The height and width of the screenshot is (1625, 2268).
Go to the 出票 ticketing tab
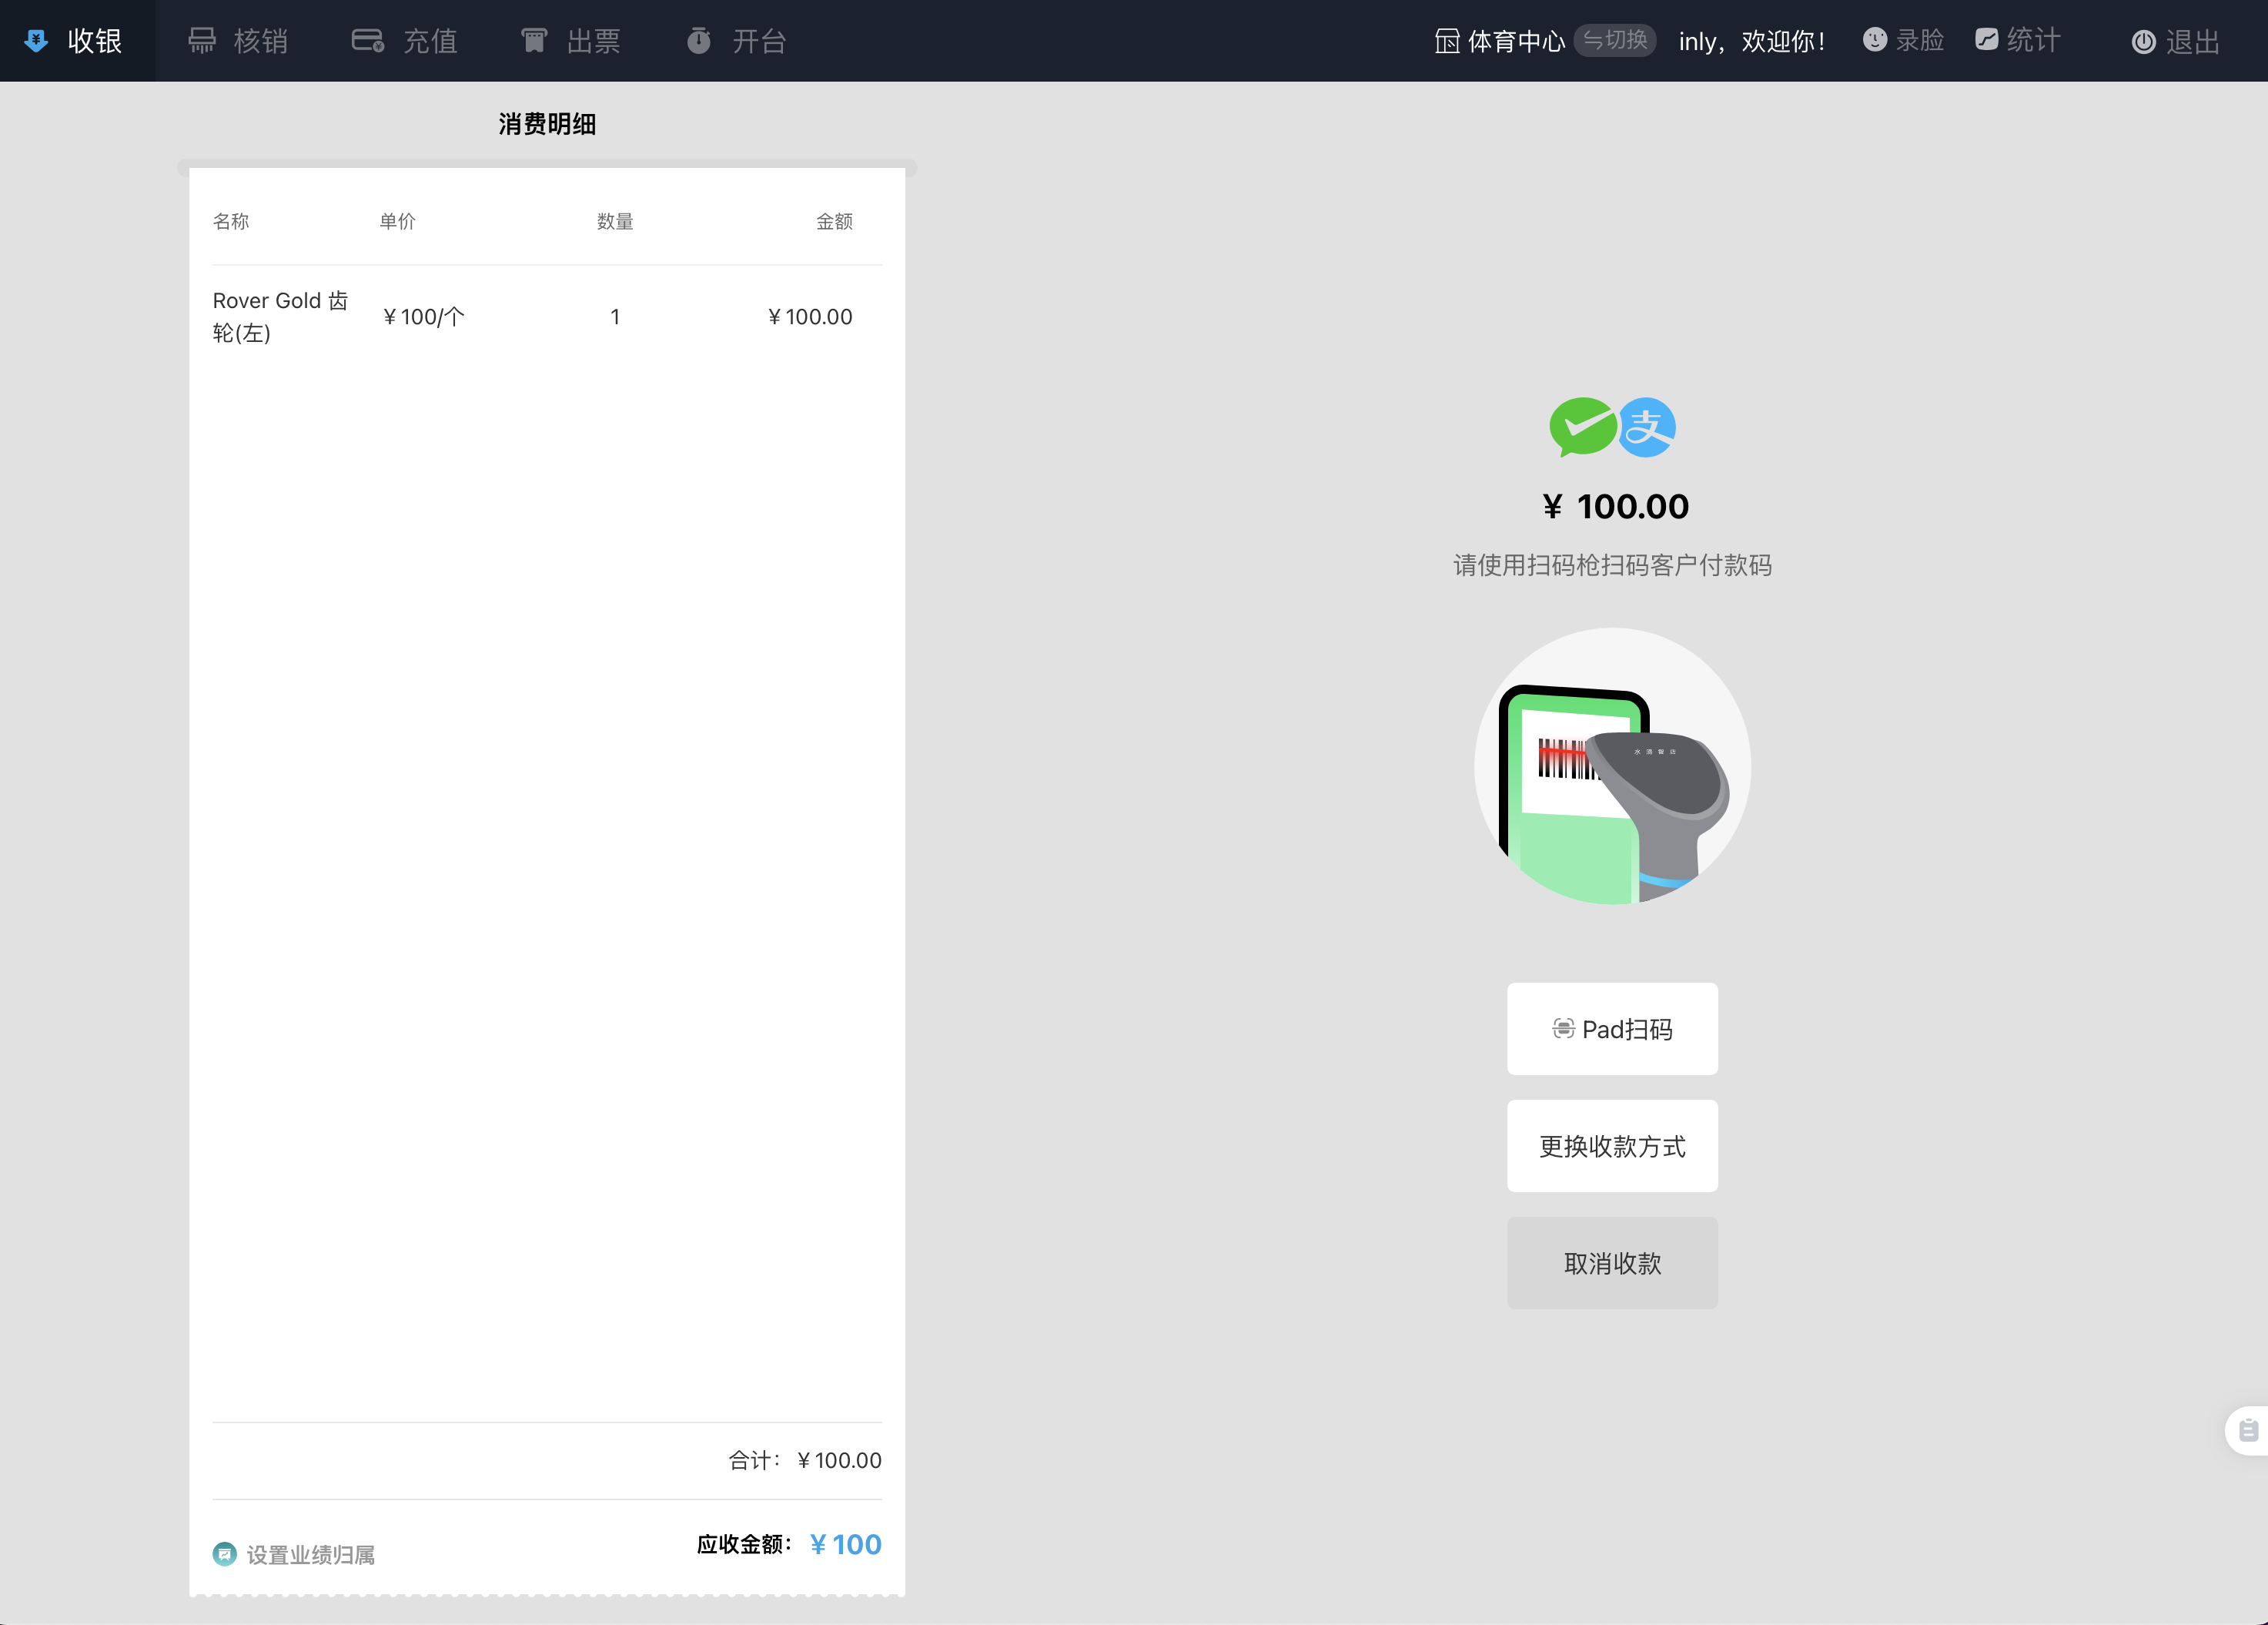point(571,41)
